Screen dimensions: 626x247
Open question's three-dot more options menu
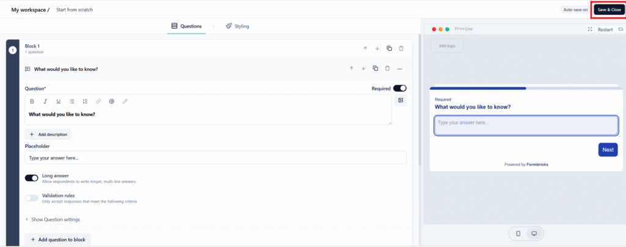pos(400,69)
